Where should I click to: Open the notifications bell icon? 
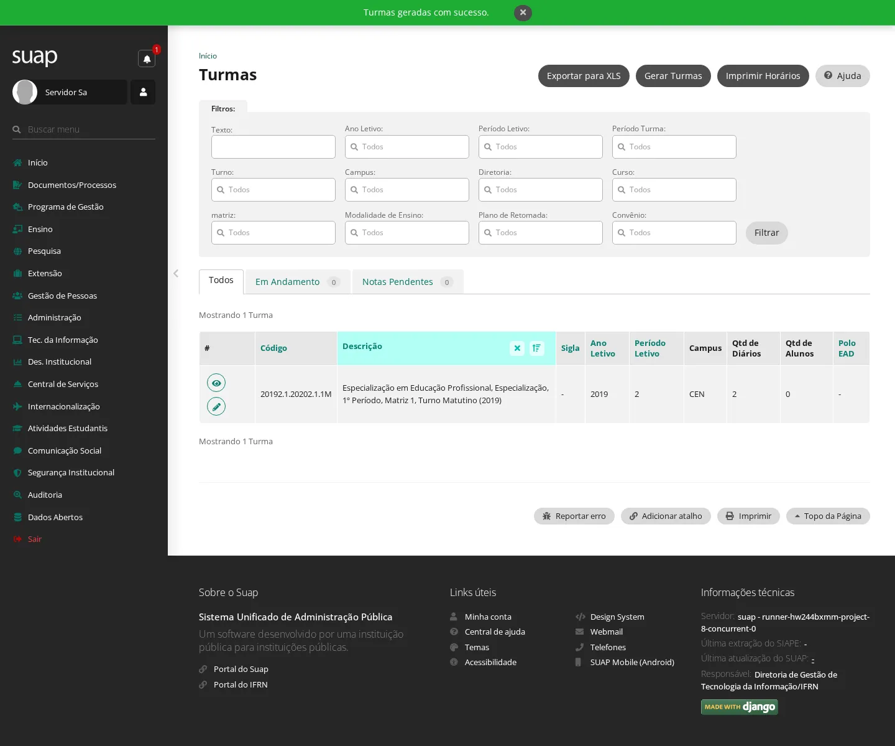click(x=147, y=58)
